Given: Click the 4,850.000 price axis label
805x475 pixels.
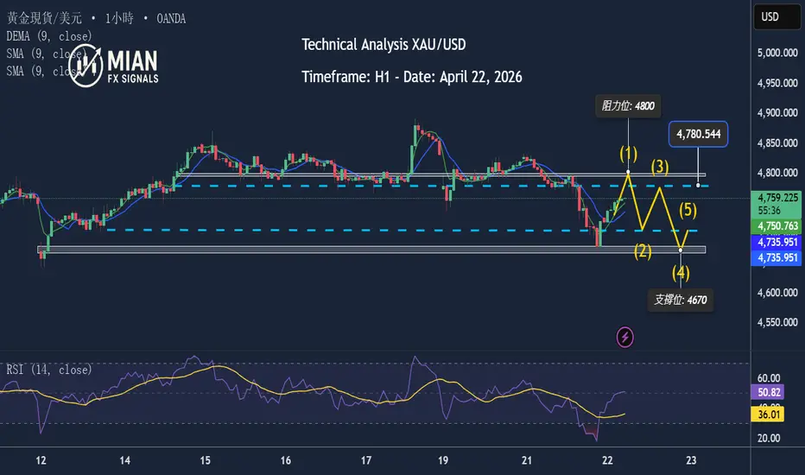Looking at the screenshot, I should pos(777,143).
